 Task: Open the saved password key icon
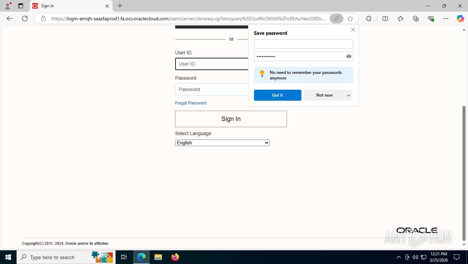coord(336,19)
